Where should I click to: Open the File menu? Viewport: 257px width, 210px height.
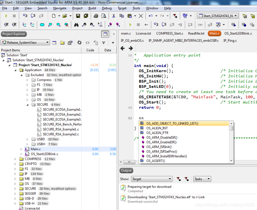[x=4, y=8]
